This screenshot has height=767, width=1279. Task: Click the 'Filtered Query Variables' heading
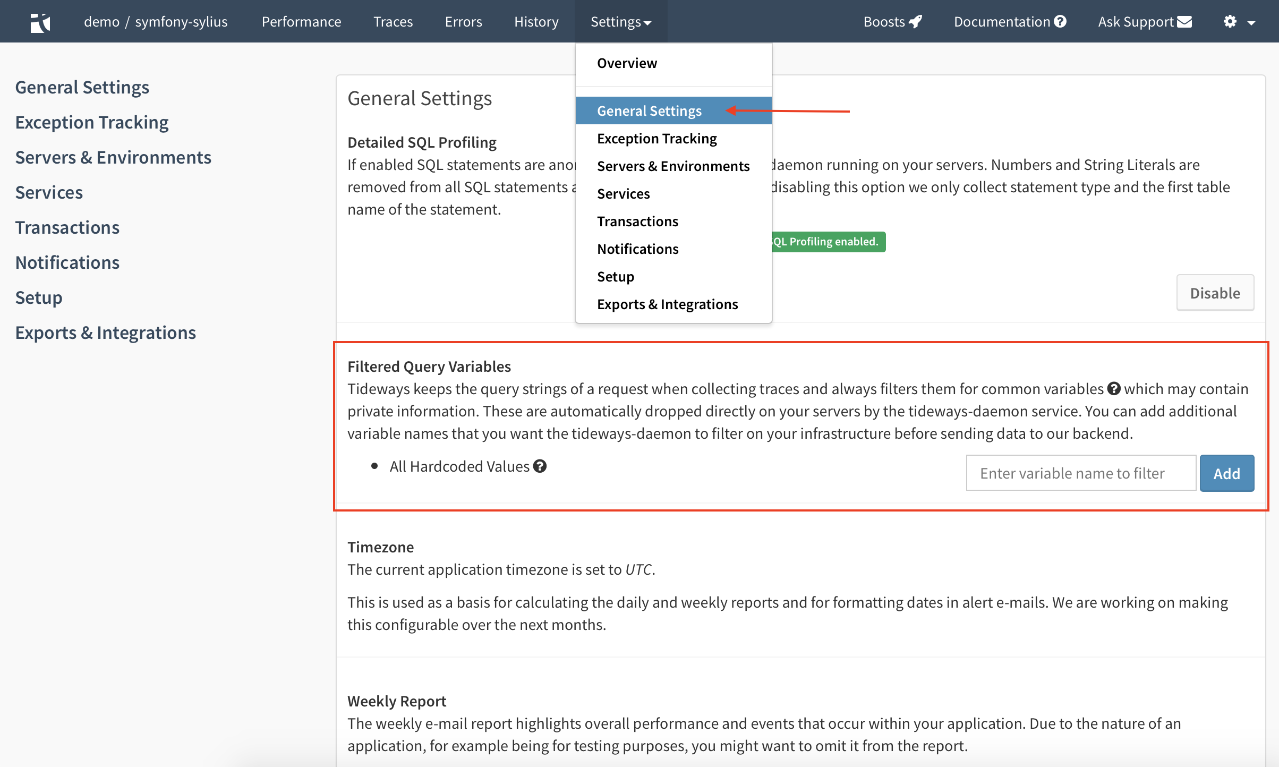pyautogui.click(x=429, y=366)
